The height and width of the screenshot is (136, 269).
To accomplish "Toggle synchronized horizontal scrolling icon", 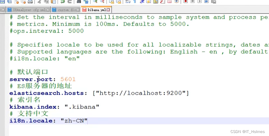I will coord(118,2).
